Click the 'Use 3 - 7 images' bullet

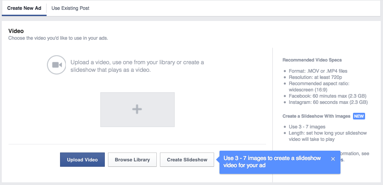(x=307, y=127)
